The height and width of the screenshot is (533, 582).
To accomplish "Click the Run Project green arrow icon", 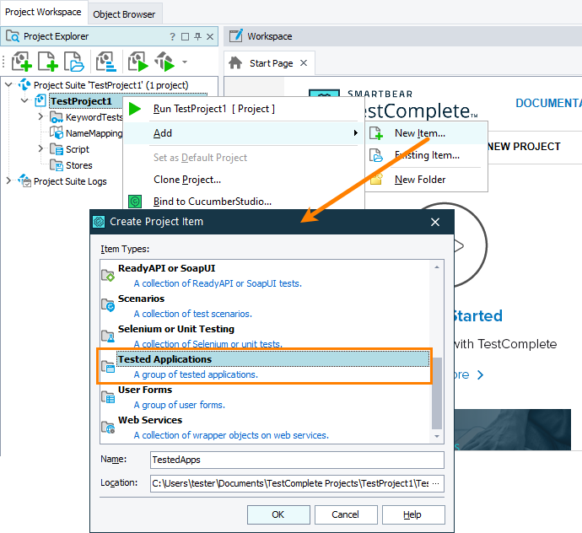I will click(x=135, y=109).
